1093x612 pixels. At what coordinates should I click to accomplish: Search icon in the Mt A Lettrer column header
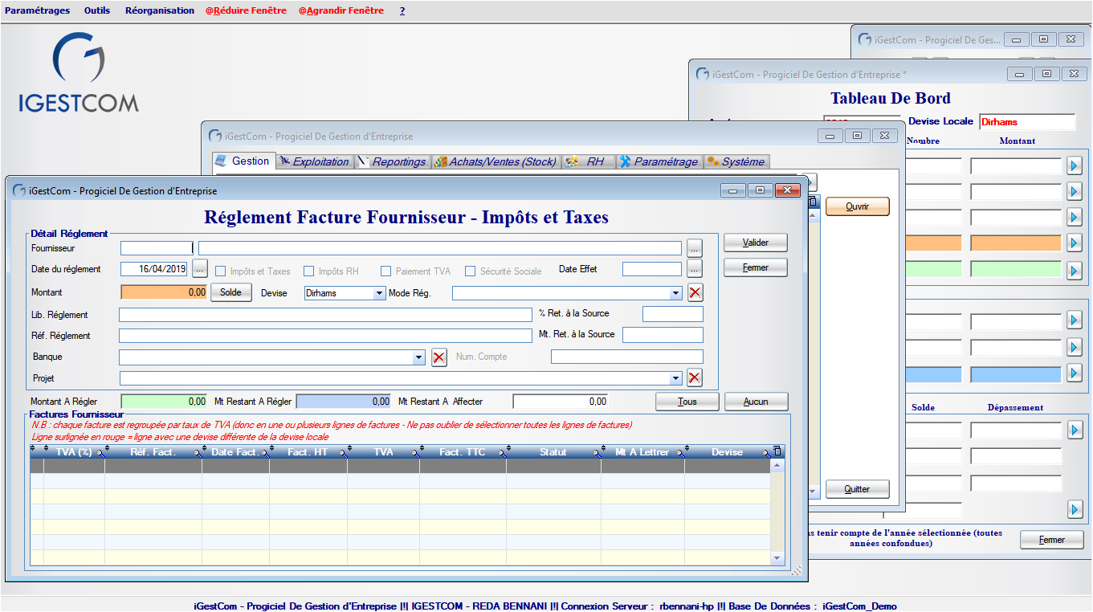tap(679, 454)
